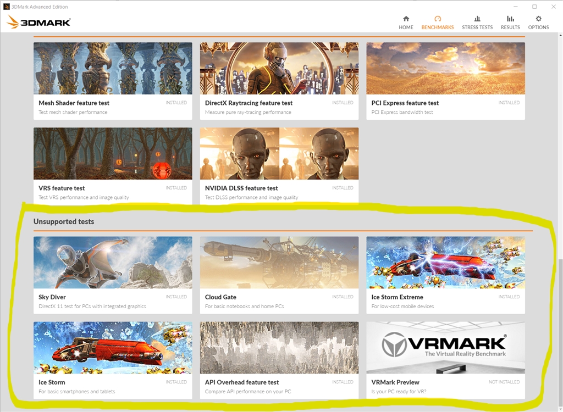Click the PCI Express feature test title

[405, 103]
